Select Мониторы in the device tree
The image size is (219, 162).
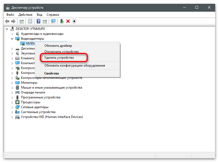(29, 83)
